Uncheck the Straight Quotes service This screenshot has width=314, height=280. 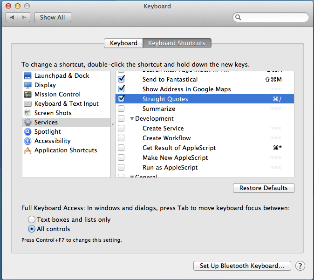tap(122, 99)
